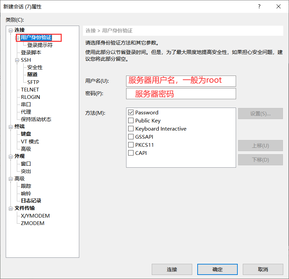The height and width of the screenshot is (279, 289).
Task: Click the 密码(P) password field
Action: click(181, 94)
